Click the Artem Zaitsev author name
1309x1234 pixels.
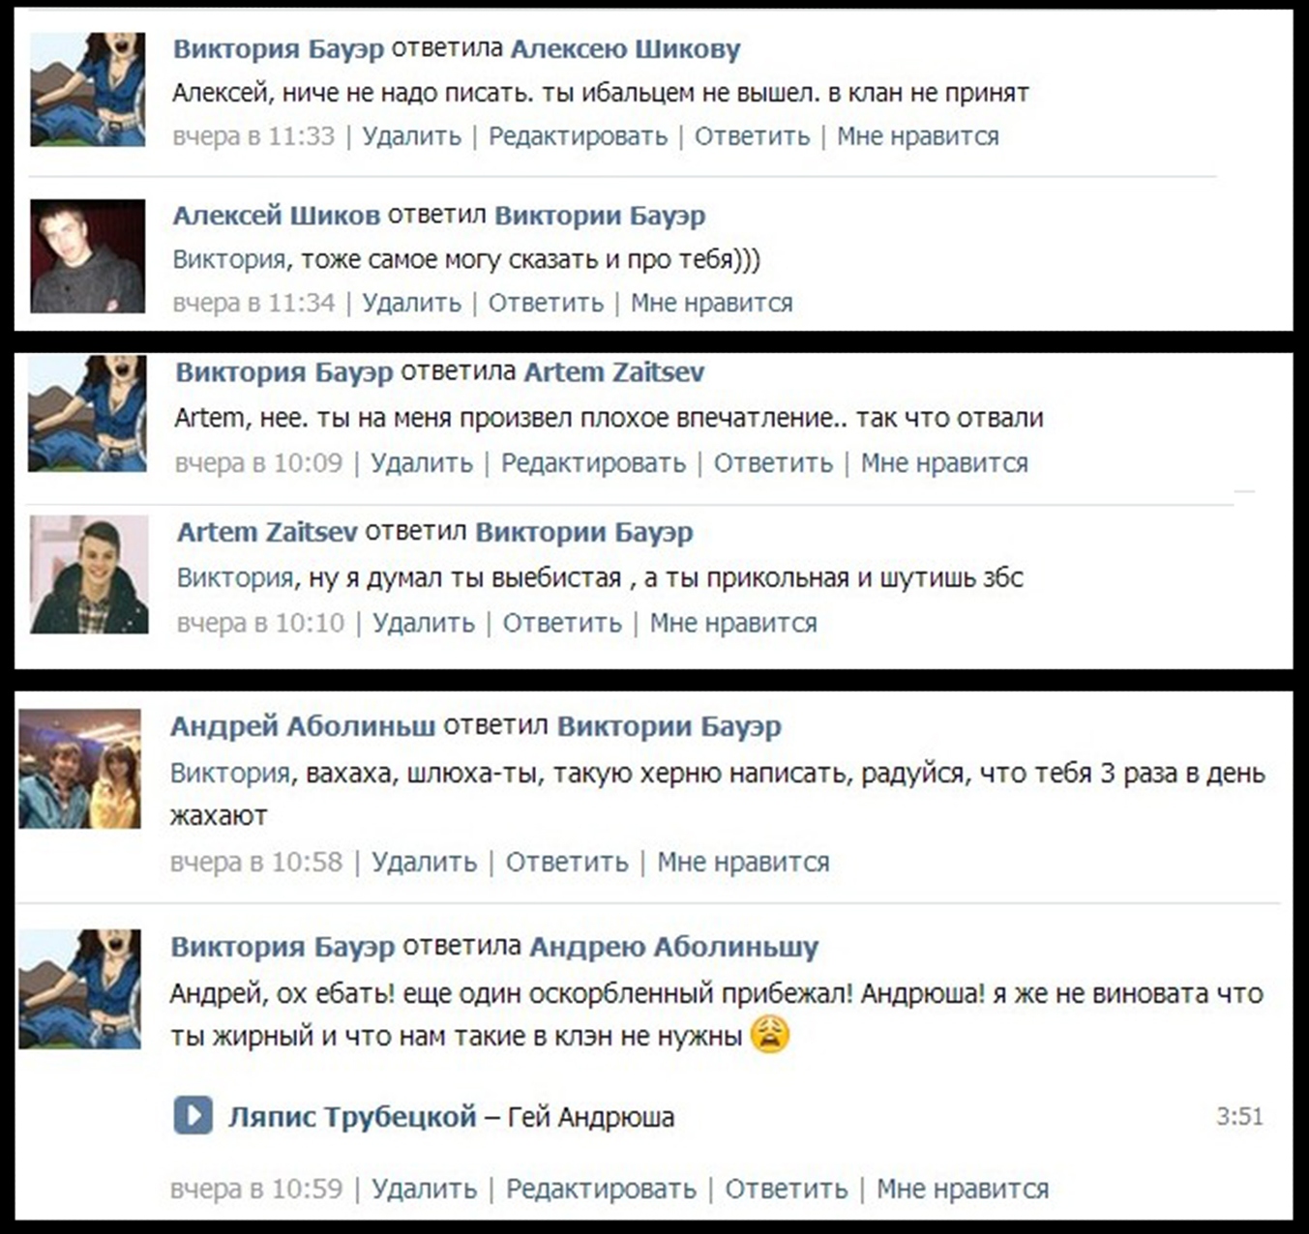[267, 532]
